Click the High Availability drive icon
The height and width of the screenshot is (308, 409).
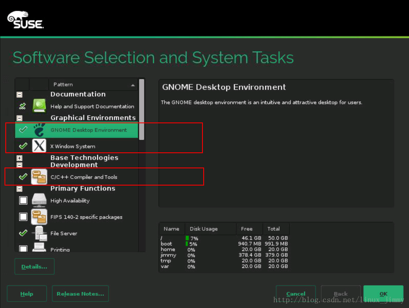point(39,200)
